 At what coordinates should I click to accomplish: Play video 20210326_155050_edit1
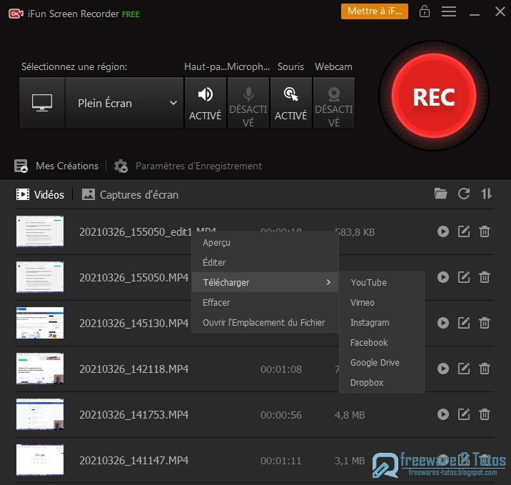pos(443,231)
